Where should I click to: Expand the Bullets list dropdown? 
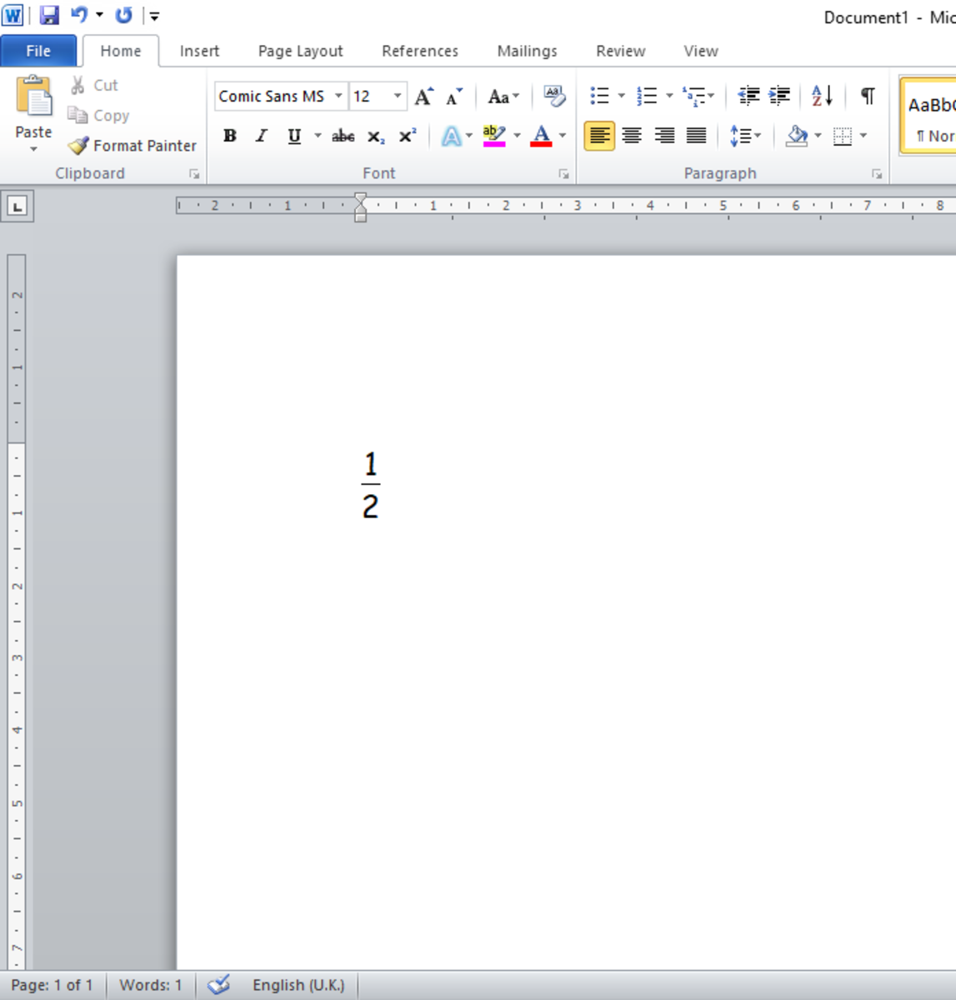click(618, 96)
